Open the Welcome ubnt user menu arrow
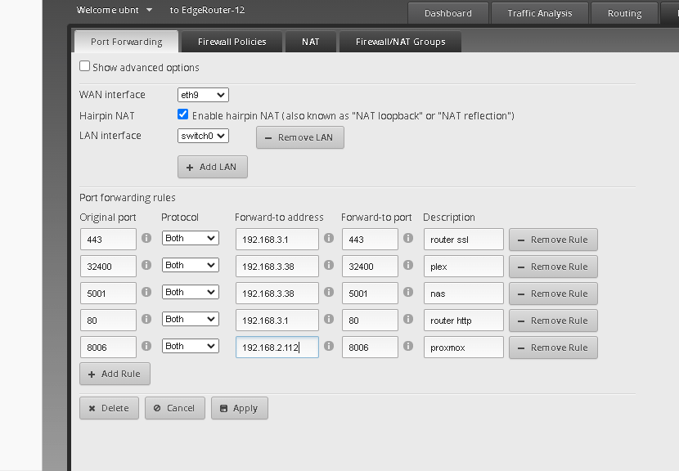 (x=149, y=10)
